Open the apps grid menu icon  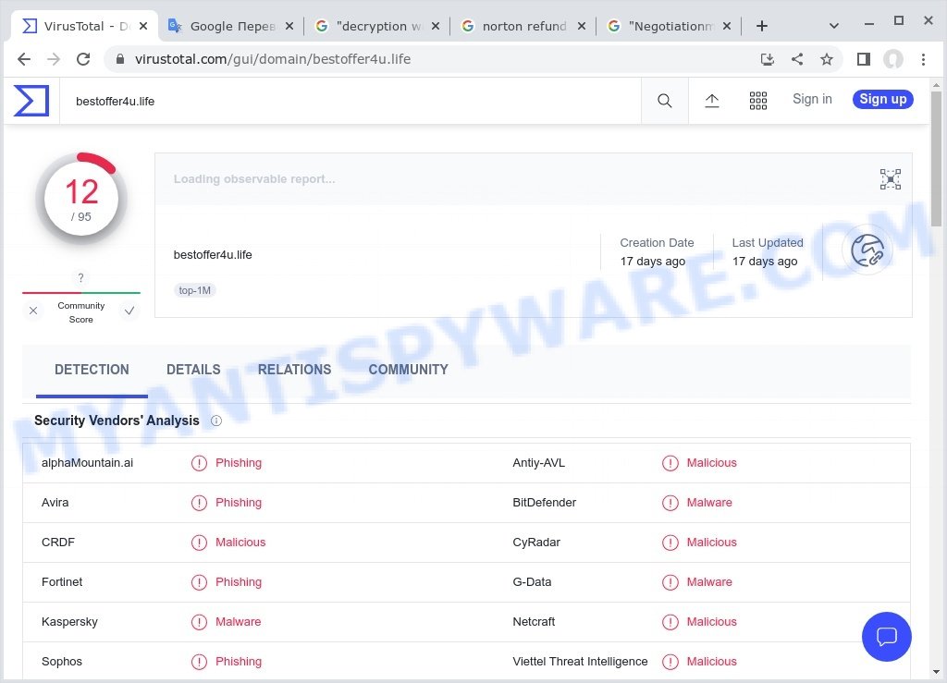(758, 101)
